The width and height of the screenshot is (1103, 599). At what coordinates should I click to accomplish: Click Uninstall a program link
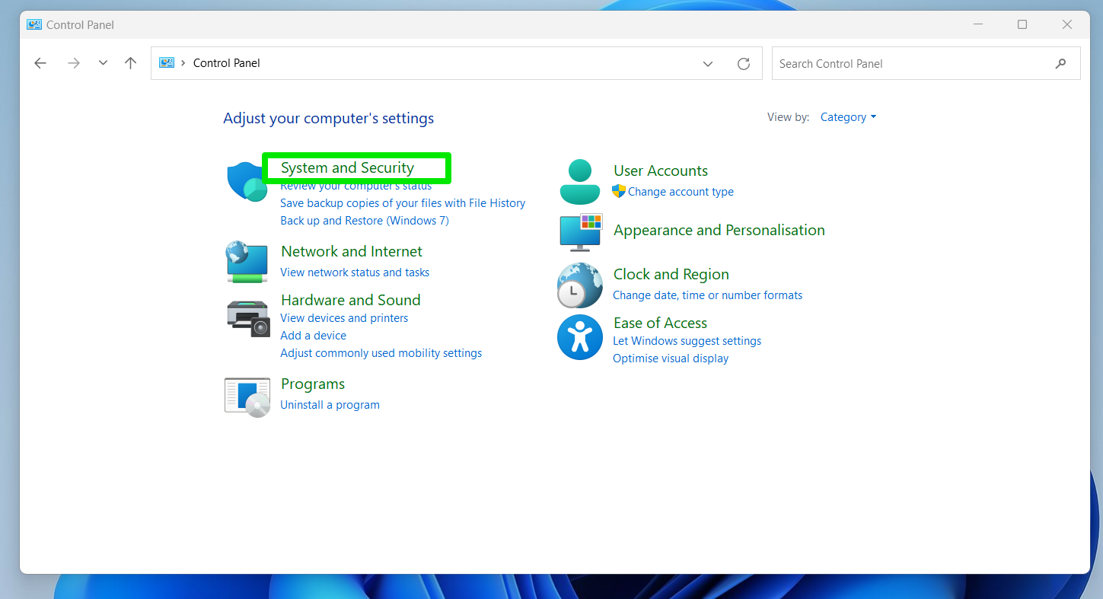coord(330,405)
